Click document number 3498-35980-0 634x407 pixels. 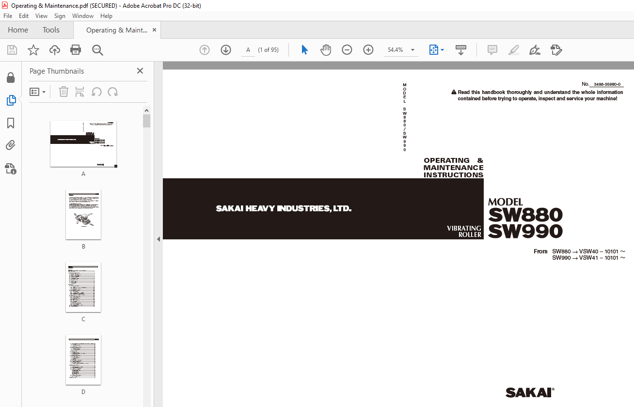point(607,84)
